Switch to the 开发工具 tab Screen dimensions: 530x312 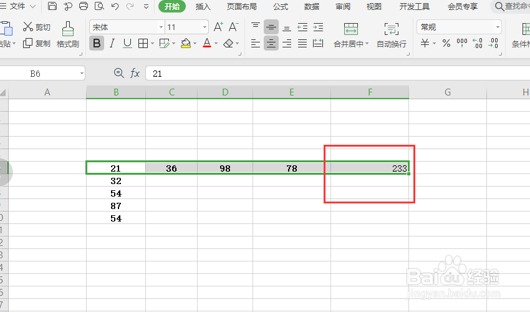coord(415,6)
